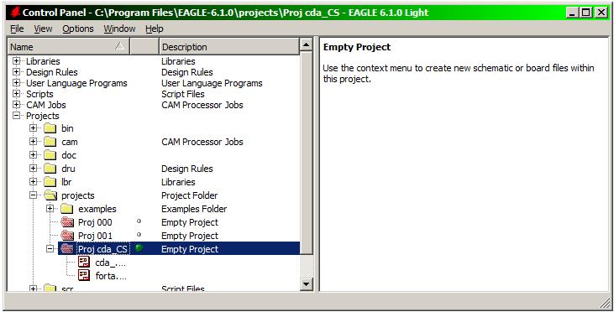Sort by the Name column header

pyautogui.click(x=69, y=47)
